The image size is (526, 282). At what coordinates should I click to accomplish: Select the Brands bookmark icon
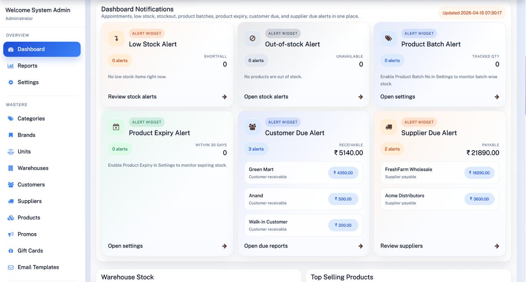10,135
